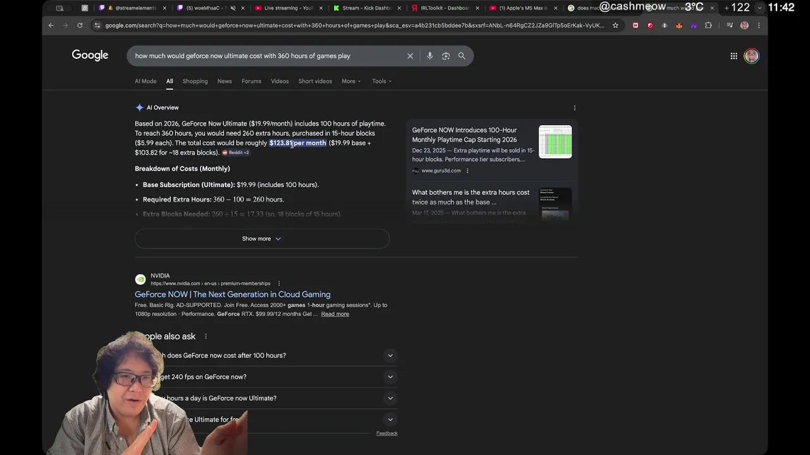The image size is (810, 455).
Task: Switch to Forums results
Action: pos(251,81)
